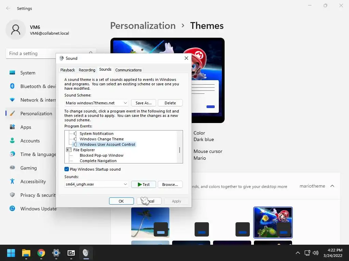Click the Find a setting search box
Screen dimensions: 349x261
[x=51, y=53]
